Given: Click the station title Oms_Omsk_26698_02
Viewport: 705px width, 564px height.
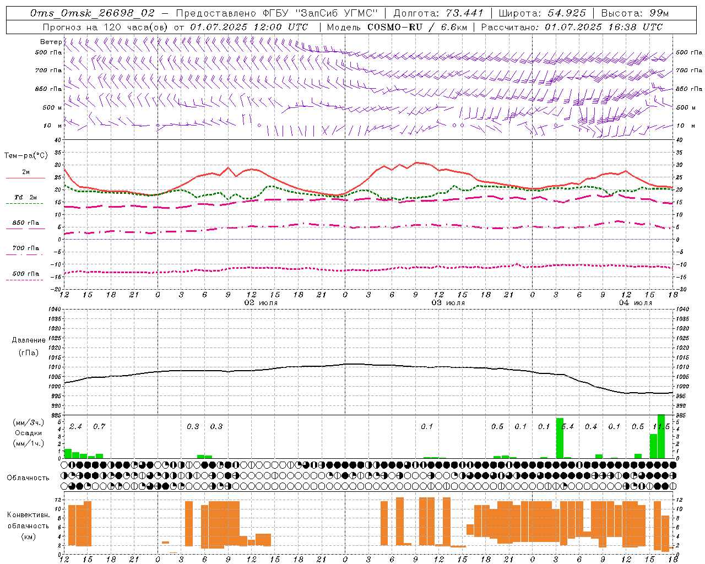Looking at the screenshot, I should 92,13.
